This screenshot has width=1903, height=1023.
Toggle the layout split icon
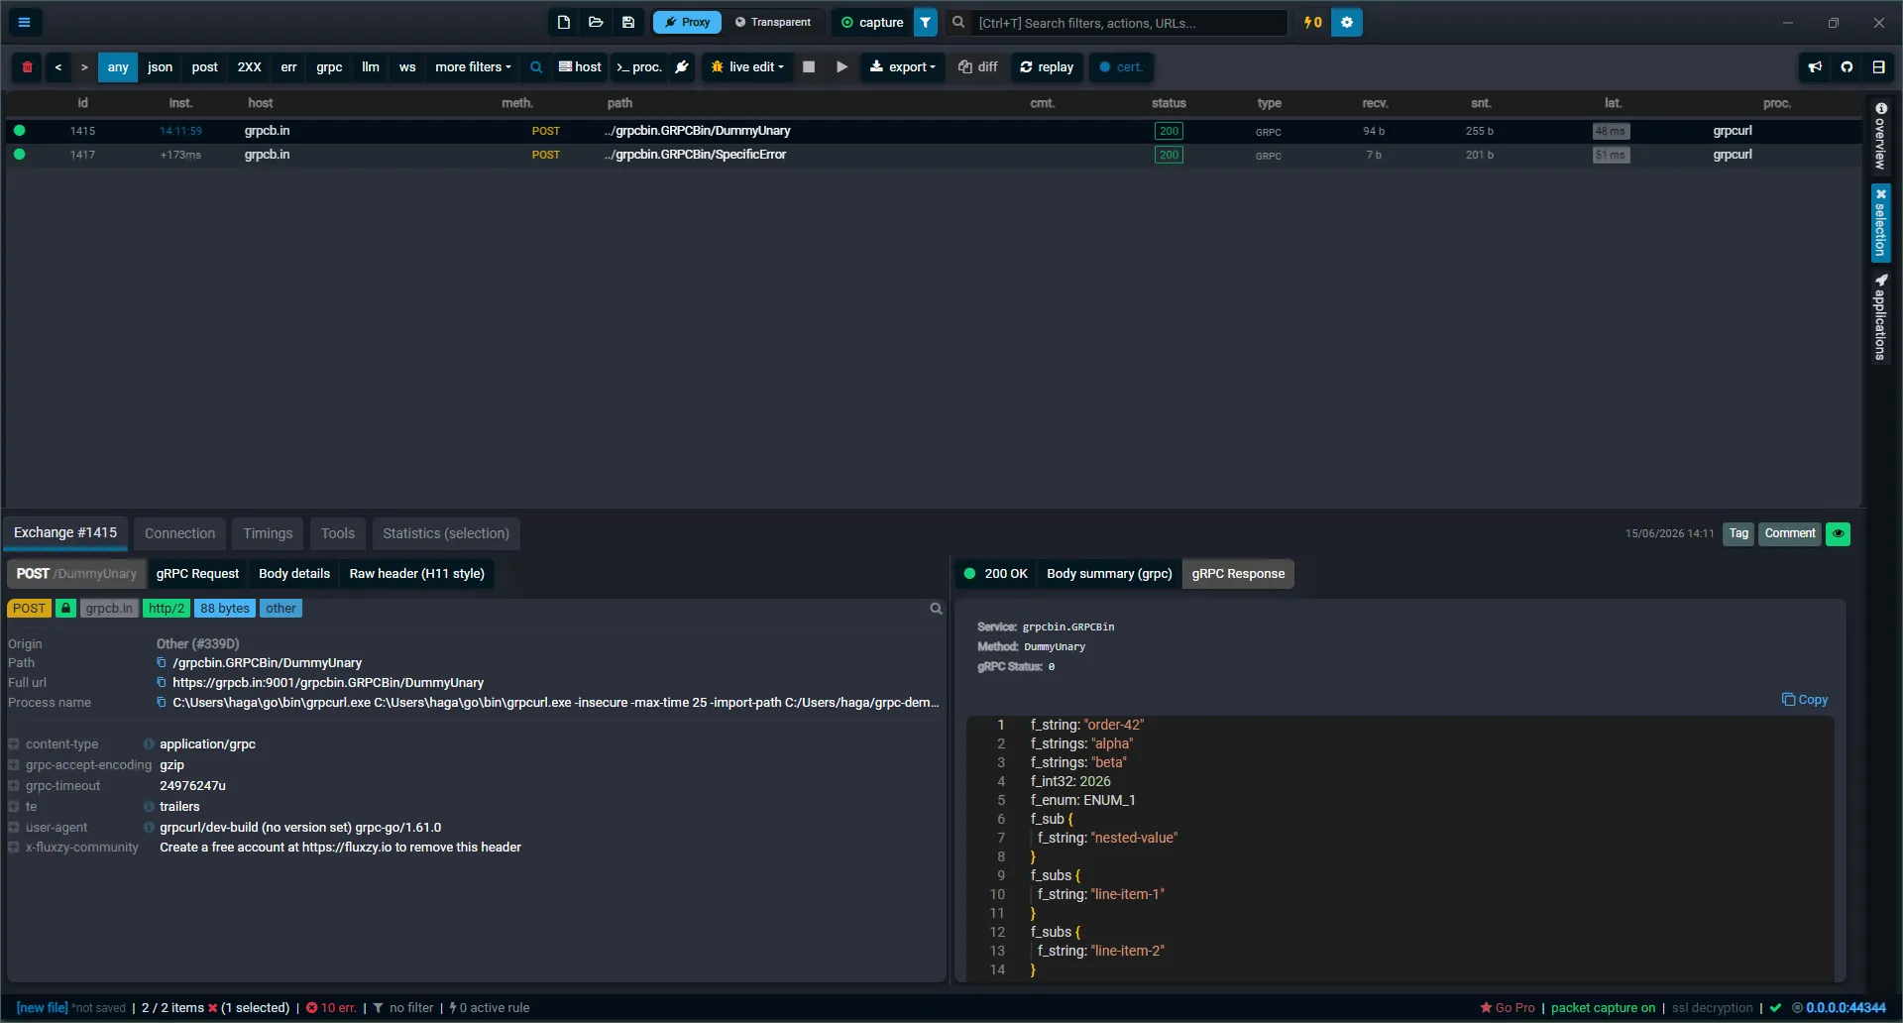coord(1878,66)
